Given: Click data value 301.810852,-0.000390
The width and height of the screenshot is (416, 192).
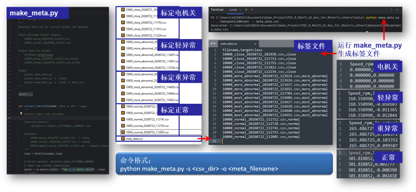Looking at the screenshot, I should 373,170.
